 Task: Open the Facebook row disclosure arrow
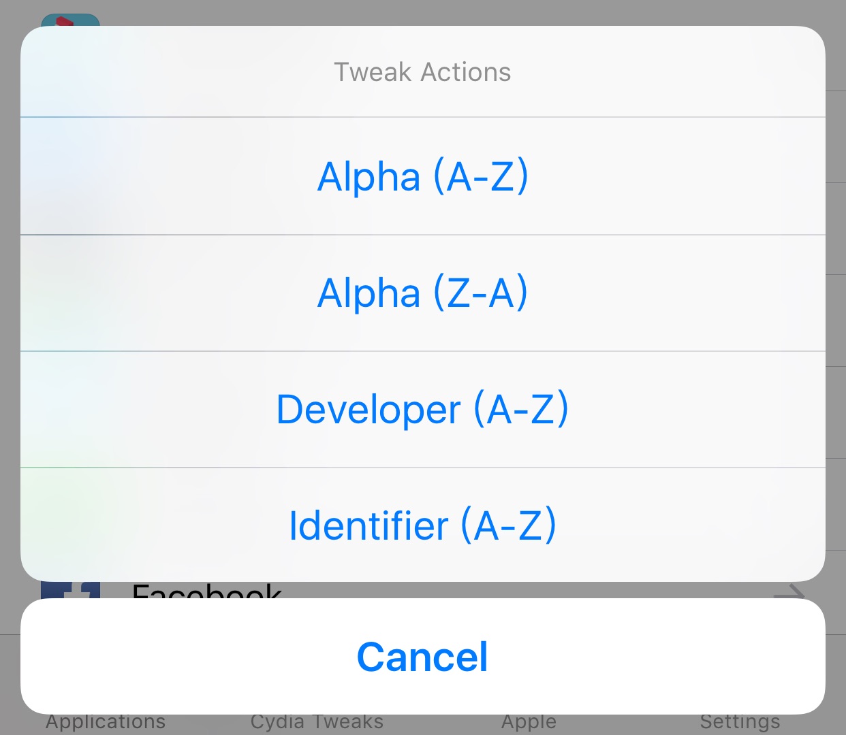[789, 591]
